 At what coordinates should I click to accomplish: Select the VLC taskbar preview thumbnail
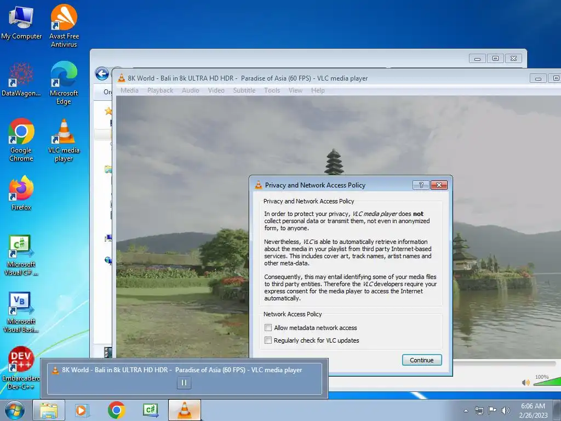tap(185, 378)
